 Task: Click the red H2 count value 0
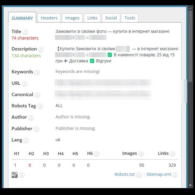30,165
